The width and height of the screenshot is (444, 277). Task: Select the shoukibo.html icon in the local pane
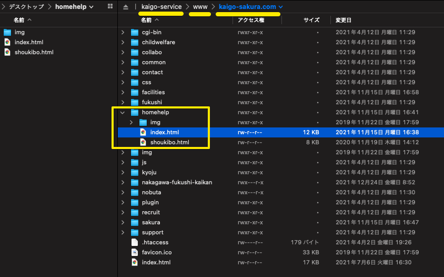point(7,52)
